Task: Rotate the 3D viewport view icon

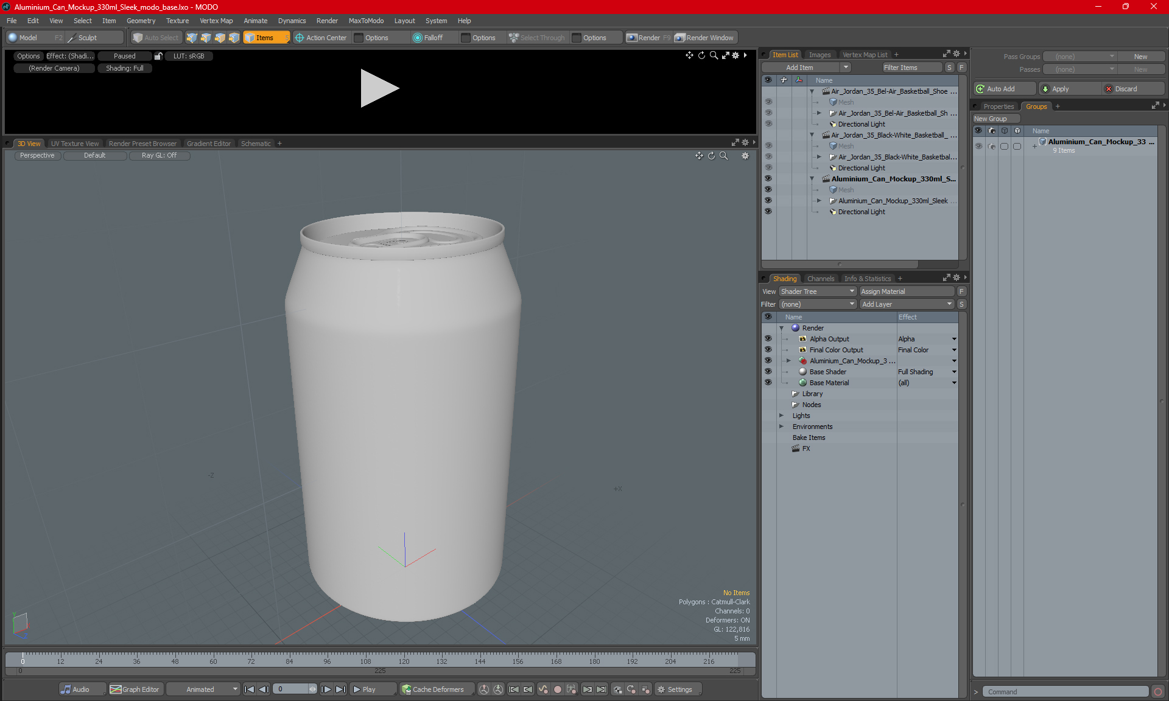Action: click(x=711, y=156)
